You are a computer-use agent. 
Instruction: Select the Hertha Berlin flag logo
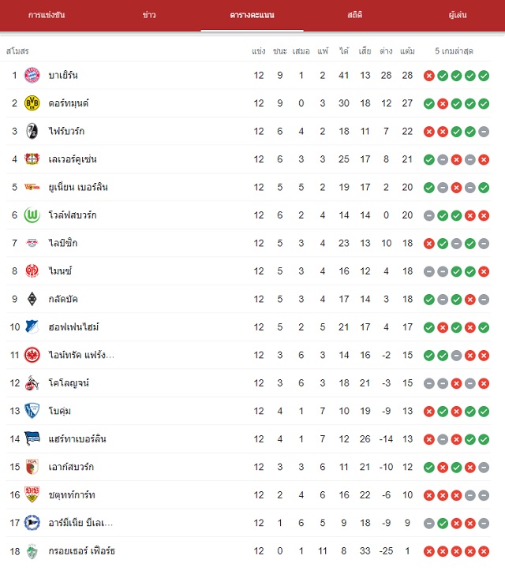click(x=32, y=438)
